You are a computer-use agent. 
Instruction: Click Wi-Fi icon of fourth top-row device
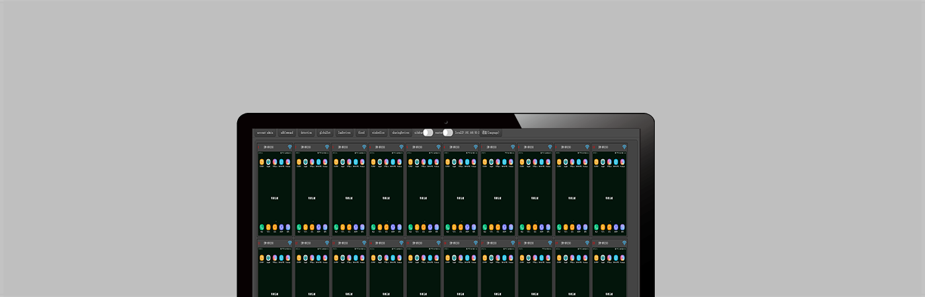401,147
